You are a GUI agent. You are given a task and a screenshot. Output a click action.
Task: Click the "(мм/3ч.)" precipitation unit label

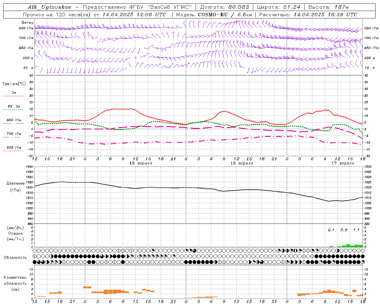(x=15, y=228)
